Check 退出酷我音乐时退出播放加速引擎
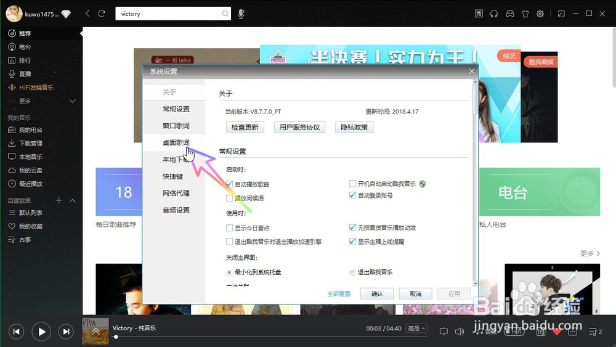Viewport: 616px width, 347px height. (229, 241)
